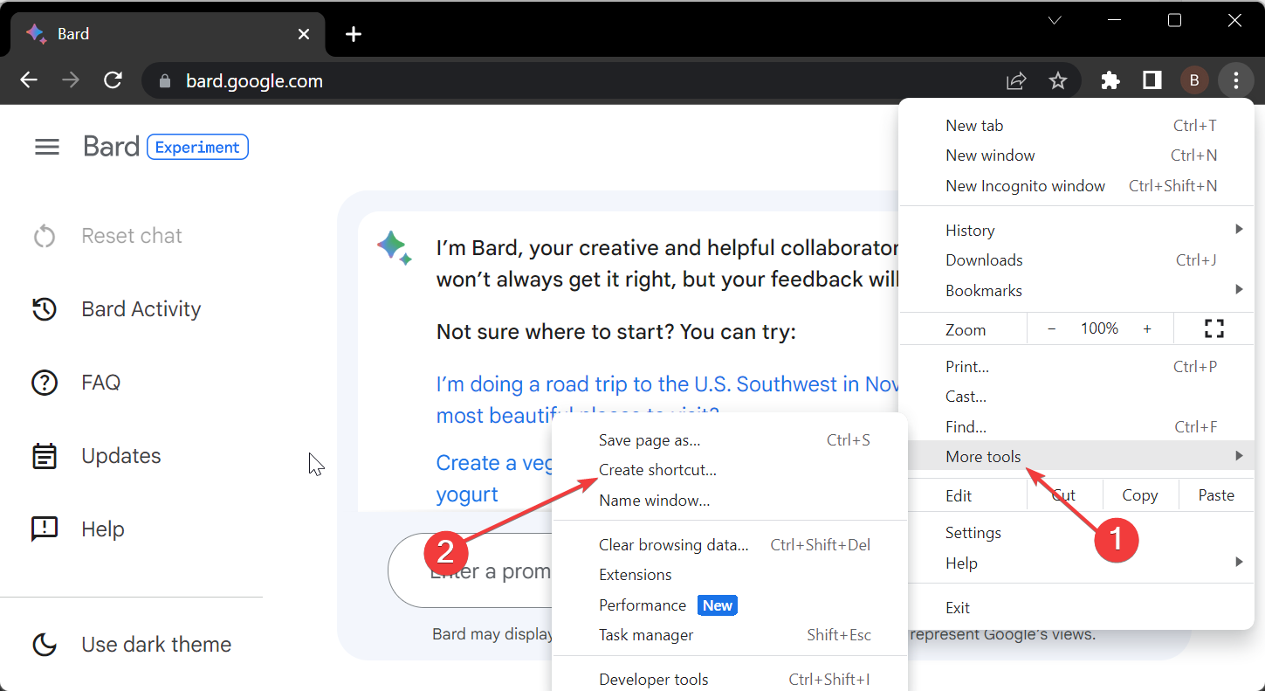The image size is (1265, 691).
Task: Select Name window... submenu item
Action: [731, 501]
